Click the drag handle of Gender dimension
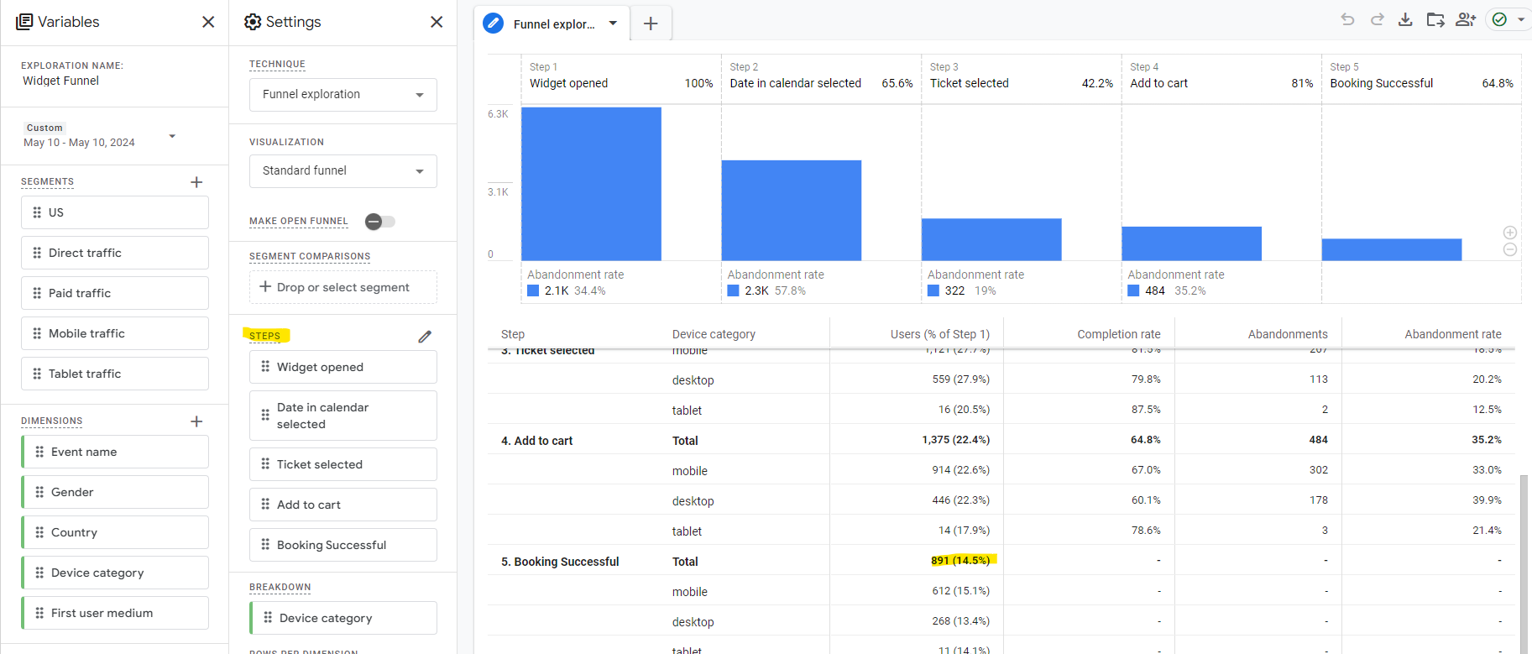The image size is (1532, 654). [39, 492]
